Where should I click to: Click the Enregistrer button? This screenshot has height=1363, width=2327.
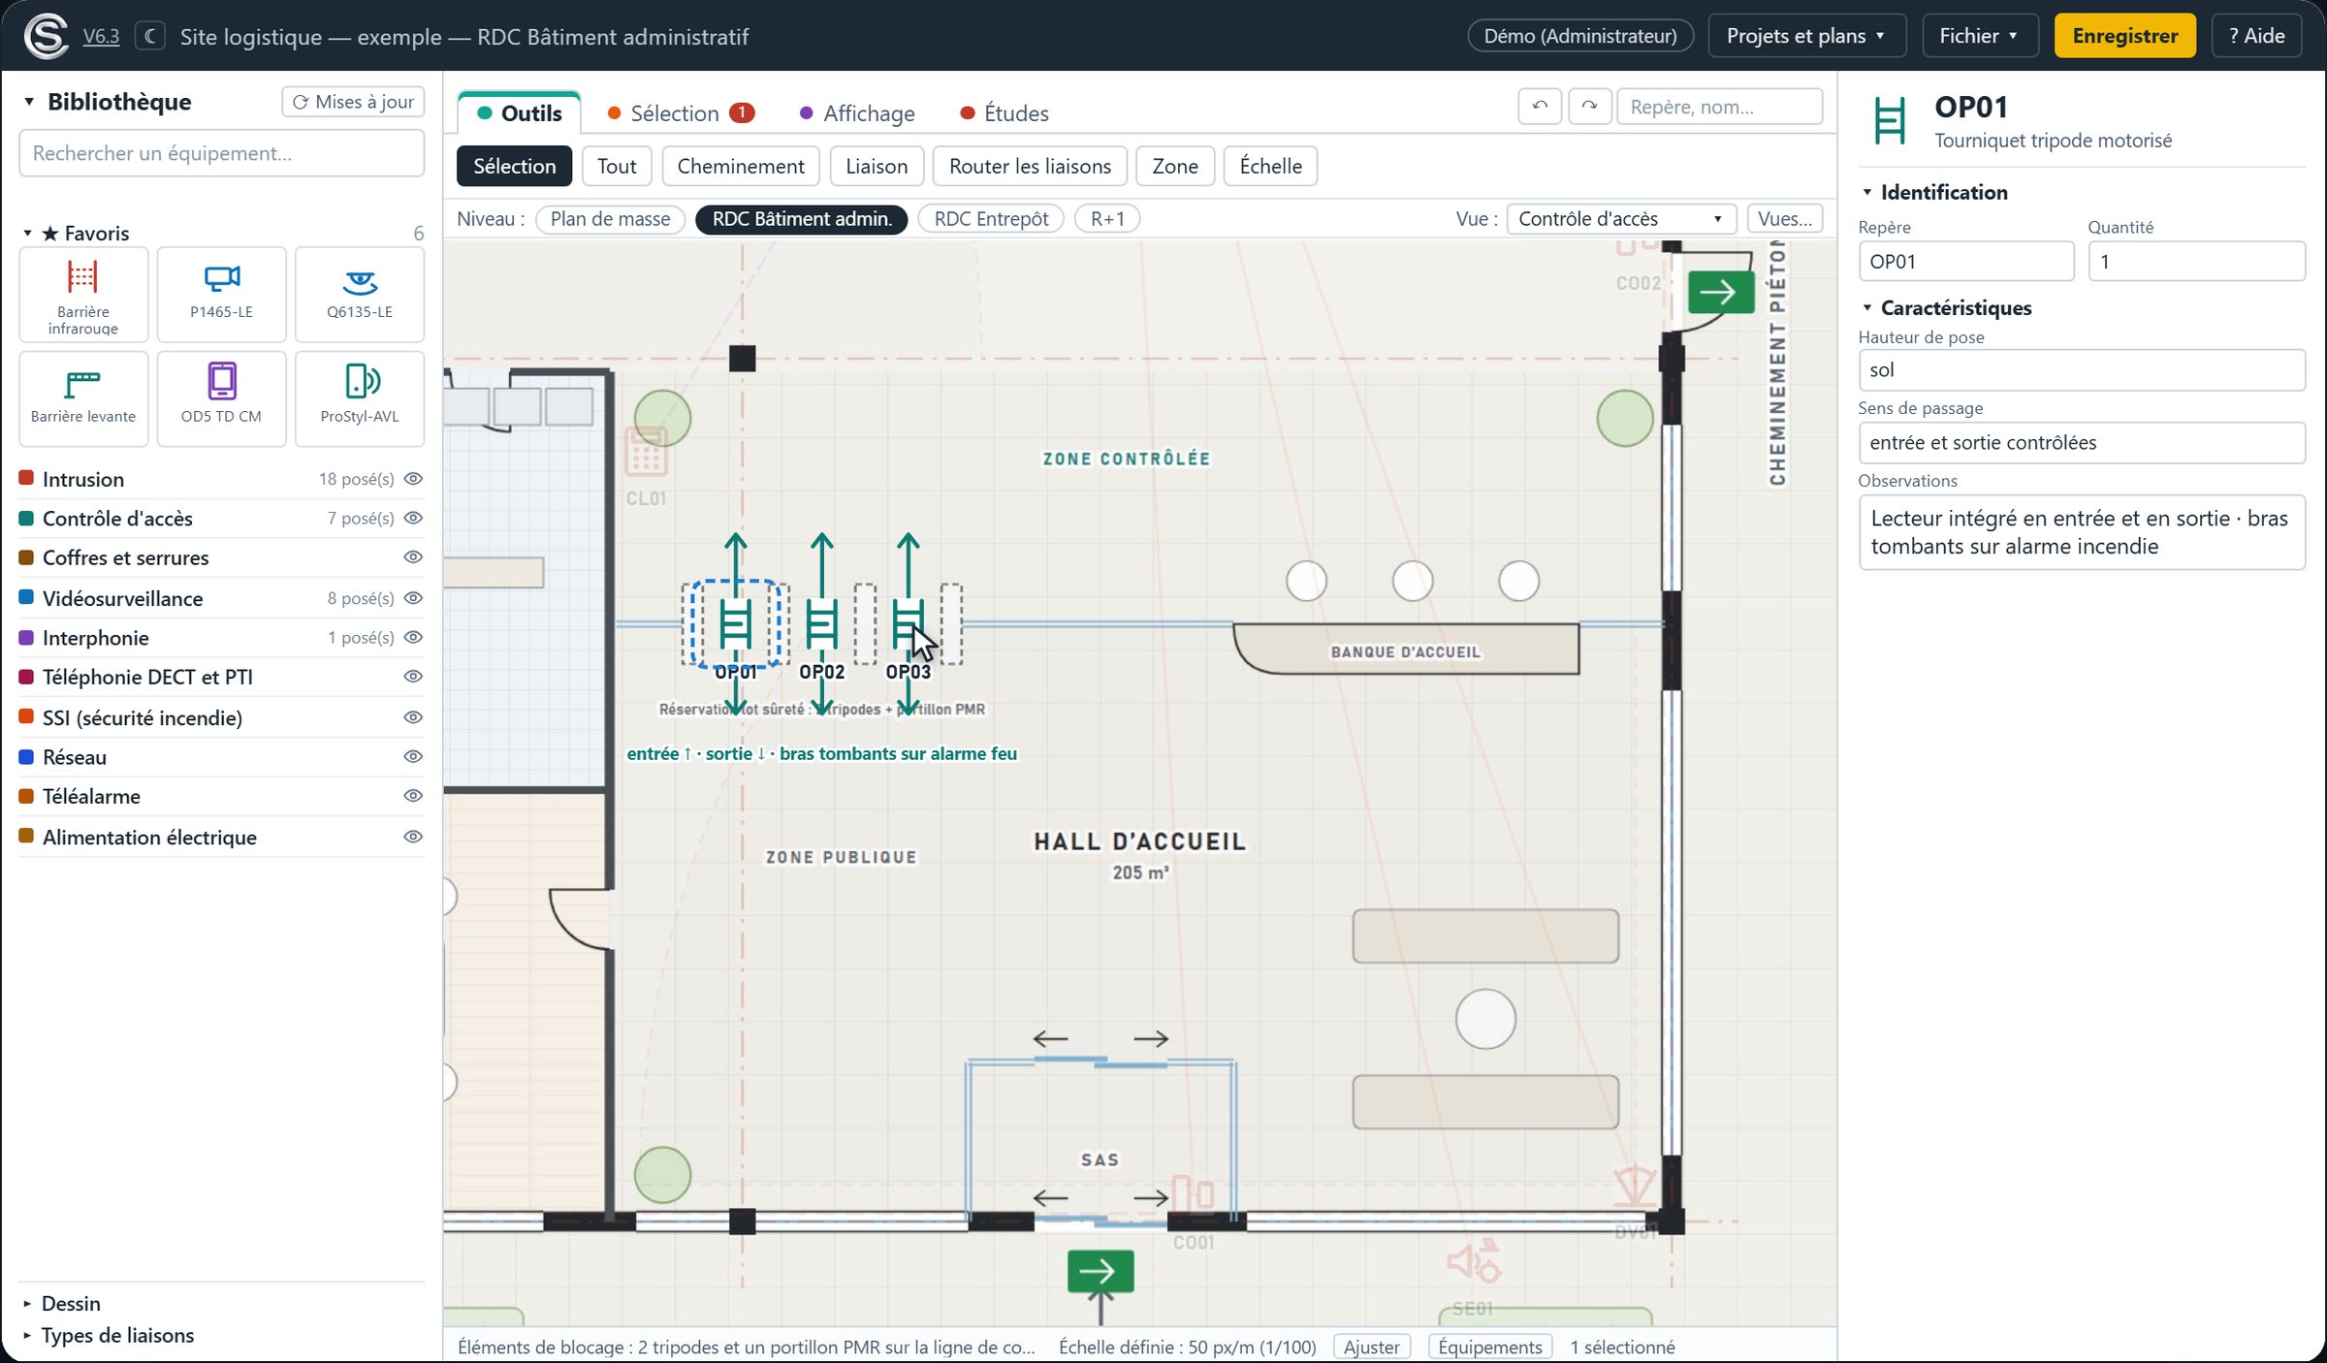2124,36
